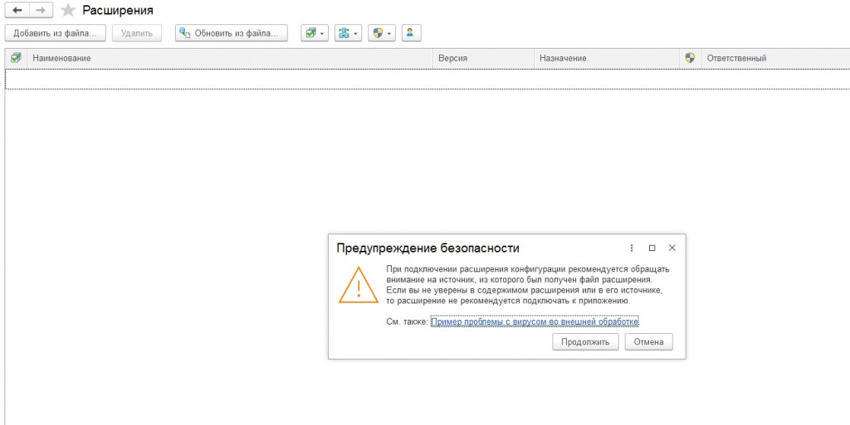
Task: Open the blue structure icon dropdown
Action: point(348,33)
